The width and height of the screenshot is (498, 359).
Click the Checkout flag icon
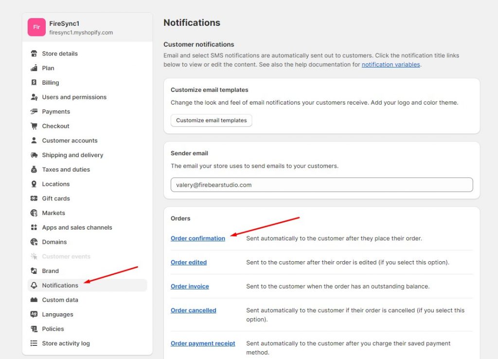[34, 126]
